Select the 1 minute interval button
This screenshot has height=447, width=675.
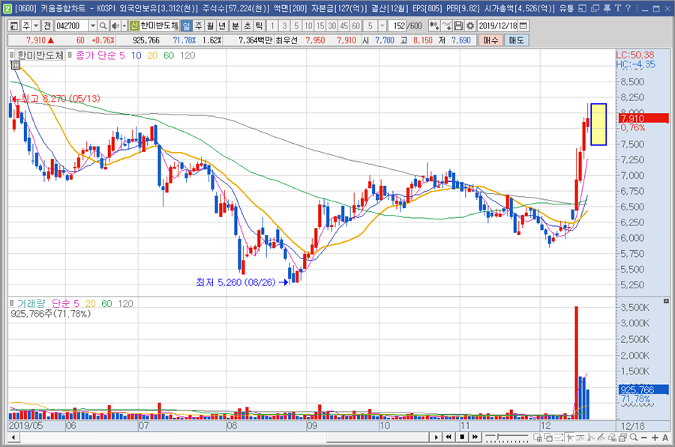(272, 25)
